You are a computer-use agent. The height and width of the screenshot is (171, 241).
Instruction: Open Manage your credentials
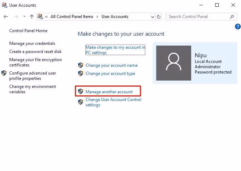[x=32, y=43]
